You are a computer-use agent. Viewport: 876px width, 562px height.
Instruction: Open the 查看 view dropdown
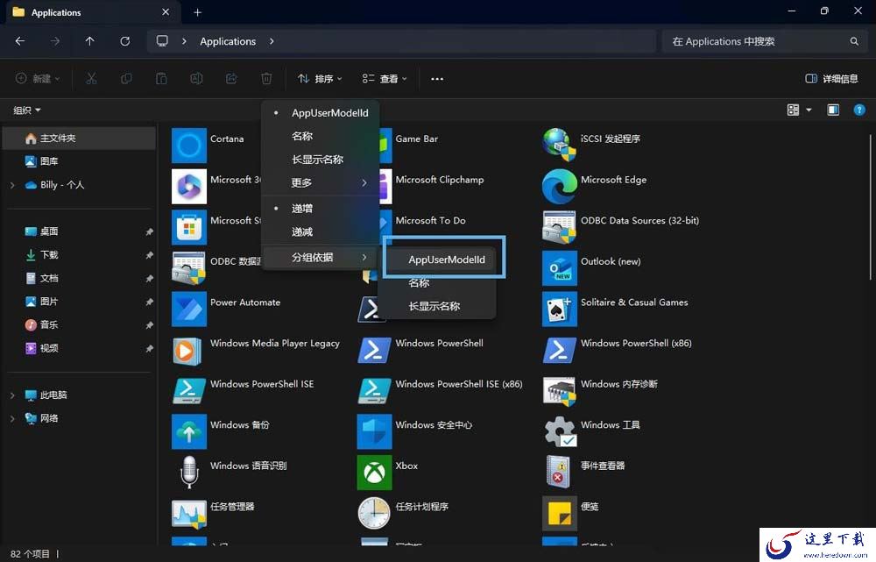tap(385, 79)
